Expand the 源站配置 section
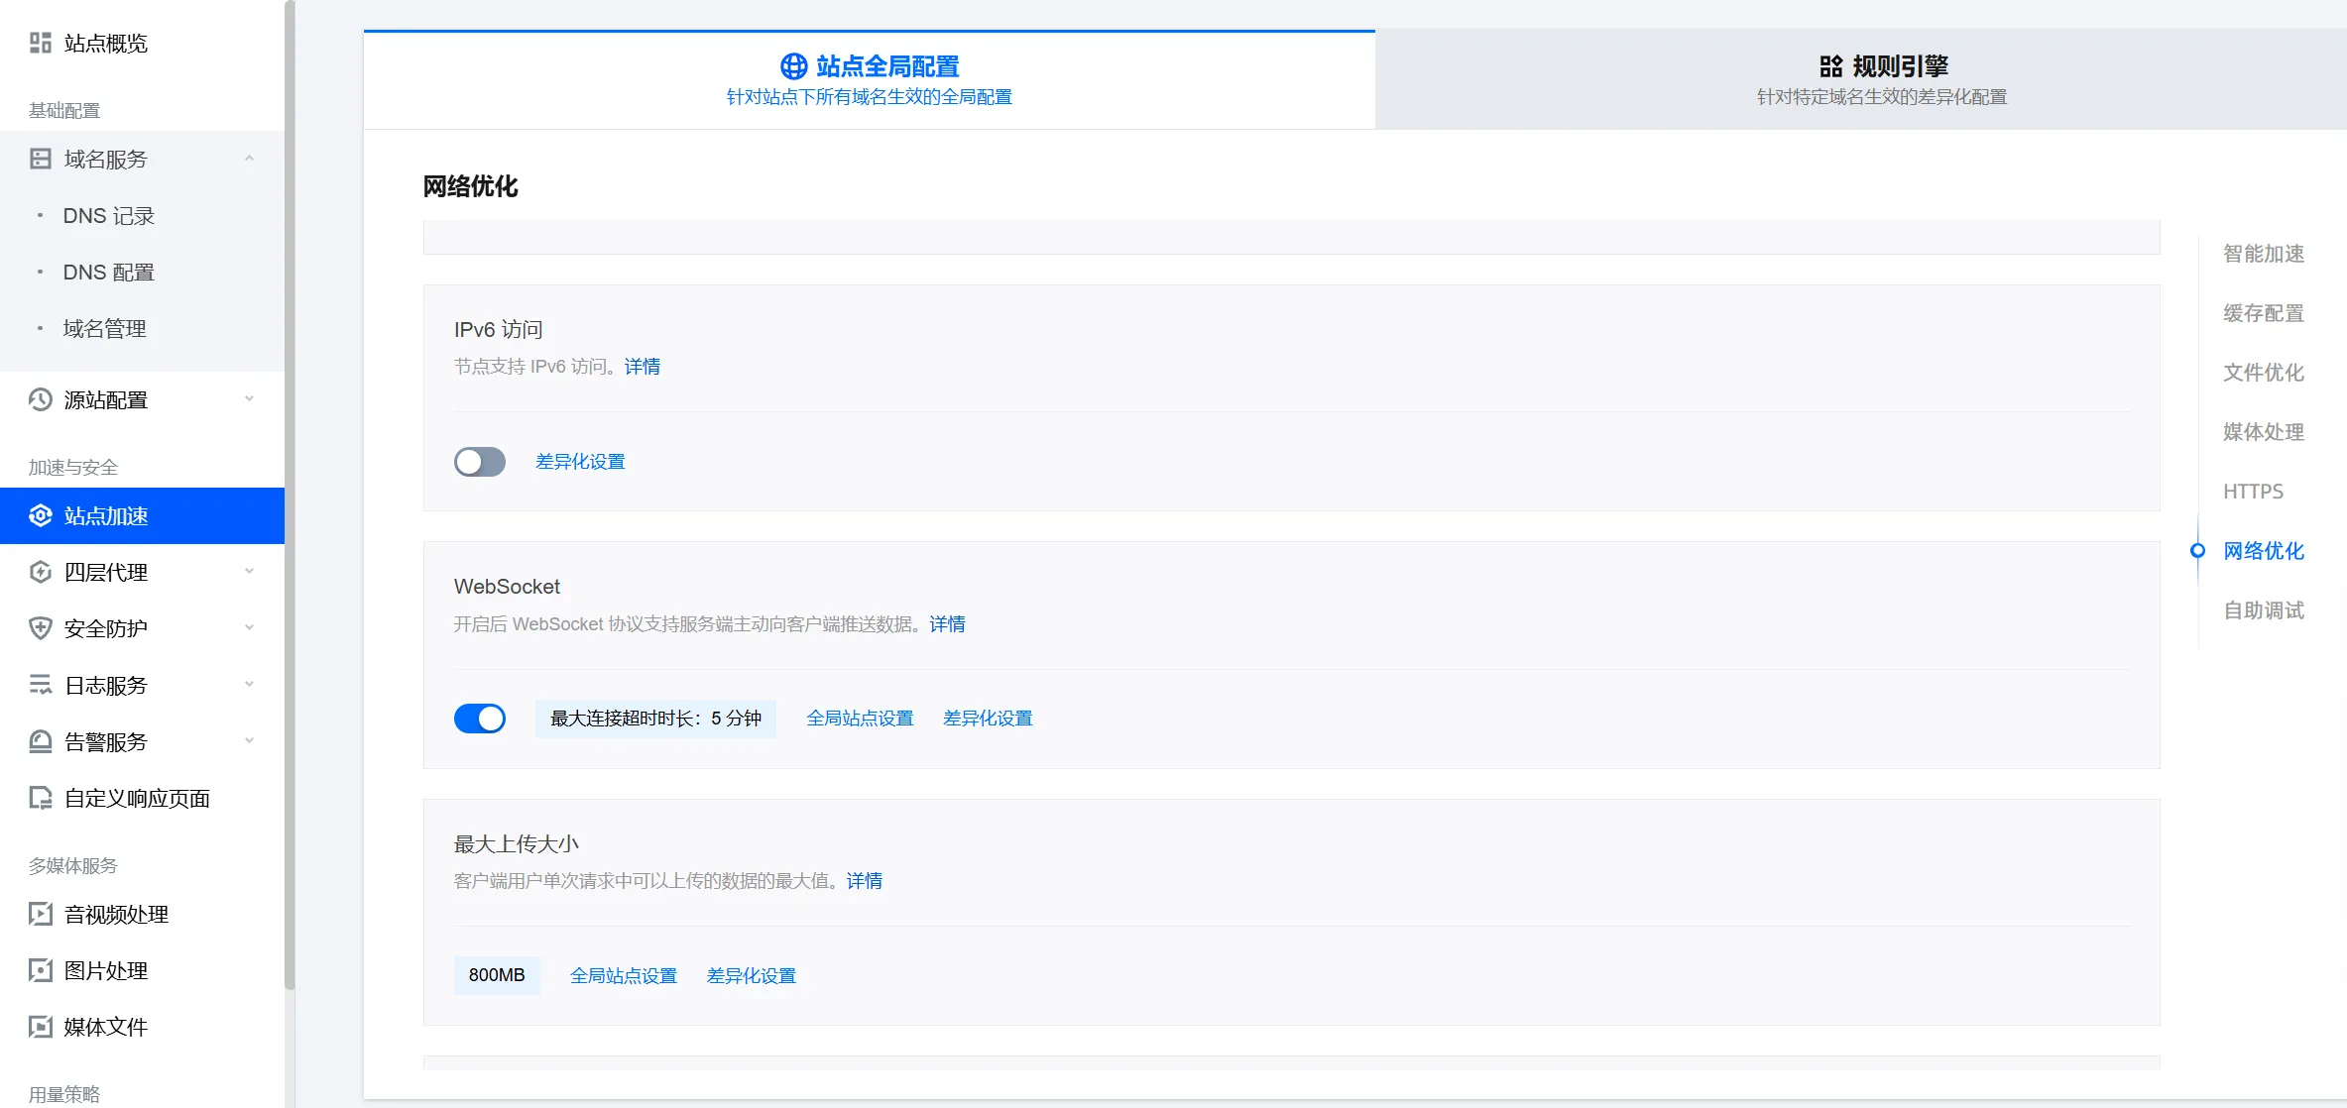The image size is (2347, 1108). click(250, 399)
